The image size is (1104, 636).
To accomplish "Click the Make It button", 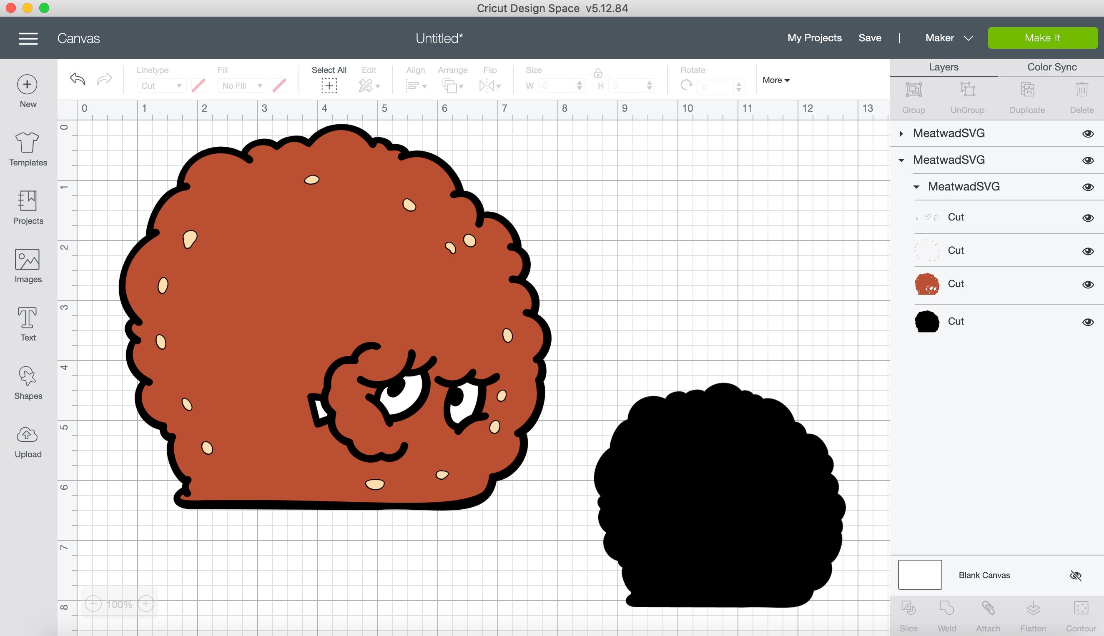I will coord(1043,38).
